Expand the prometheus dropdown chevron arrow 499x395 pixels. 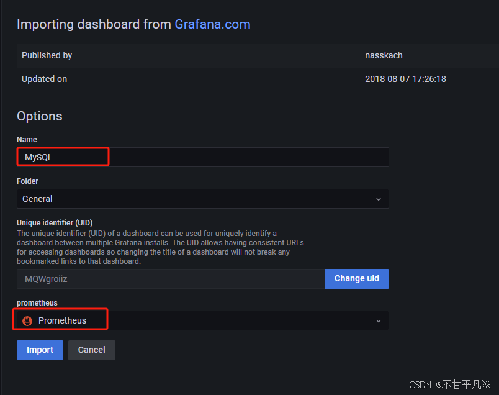[x=379, y=320]
